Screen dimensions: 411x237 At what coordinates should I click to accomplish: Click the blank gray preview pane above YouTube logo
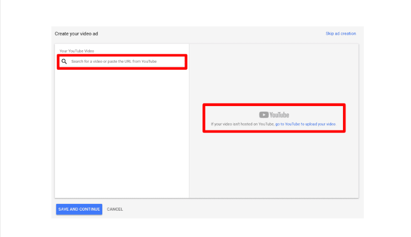coord(273,72)
